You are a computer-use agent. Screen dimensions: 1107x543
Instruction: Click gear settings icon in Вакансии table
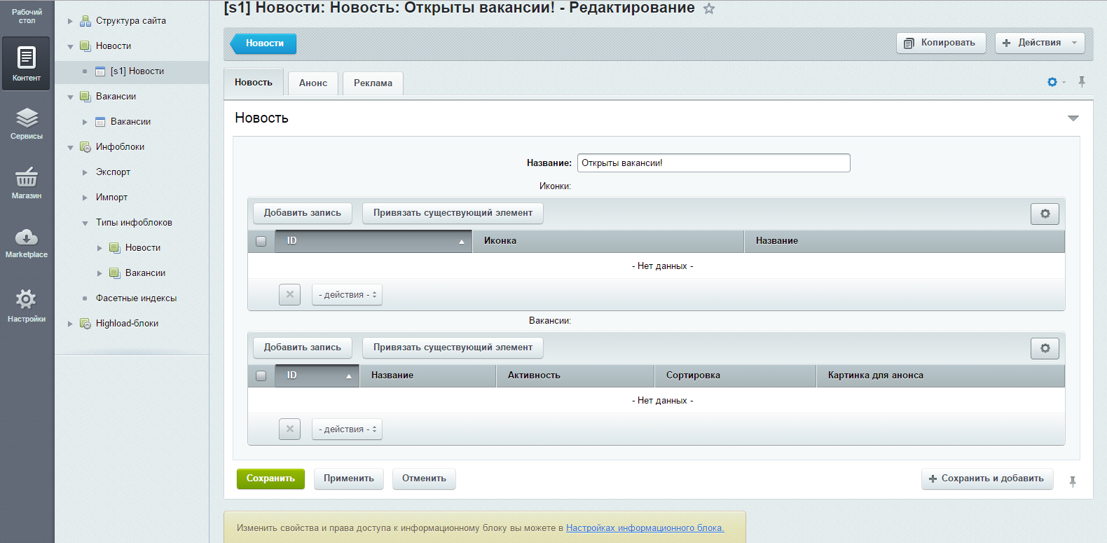pyautogui.click(x=1045, y=348)
